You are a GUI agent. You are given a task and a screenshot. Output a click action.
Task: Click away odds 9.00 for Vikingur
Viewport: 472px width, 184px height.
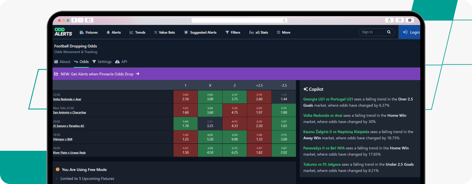235,137
